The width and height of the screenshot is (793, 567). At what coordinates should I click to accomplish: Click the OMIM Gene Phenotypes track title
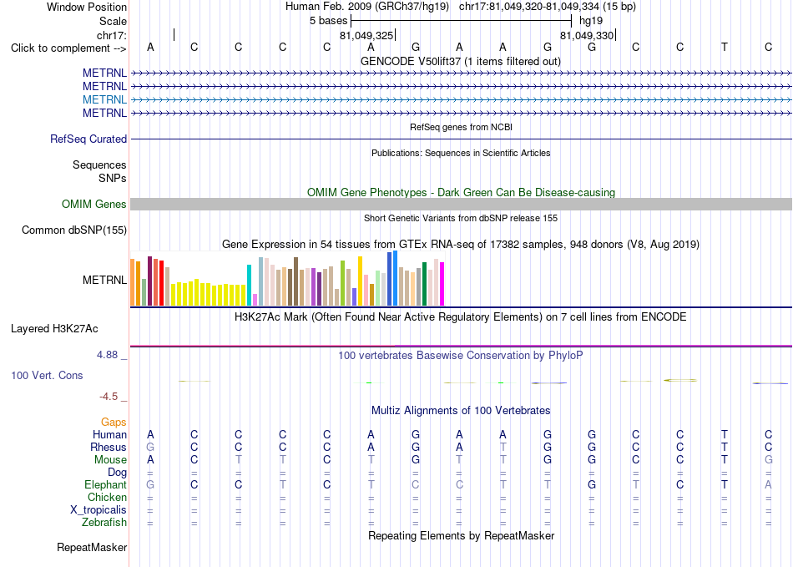pos(461,192)
